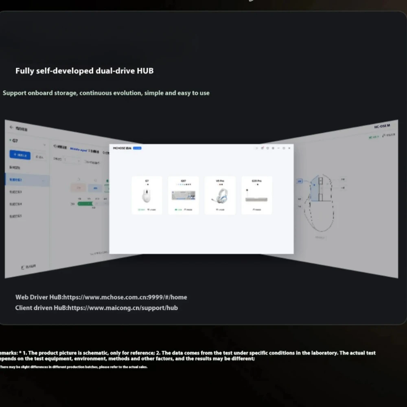Click the 'Web Driver HuB' URL text
Viewport: 407px width, 407px height.
coord(101,297)
